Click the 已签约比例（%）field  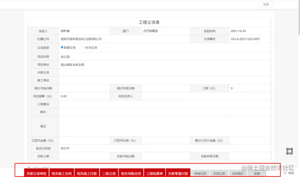tap(166, 140)
